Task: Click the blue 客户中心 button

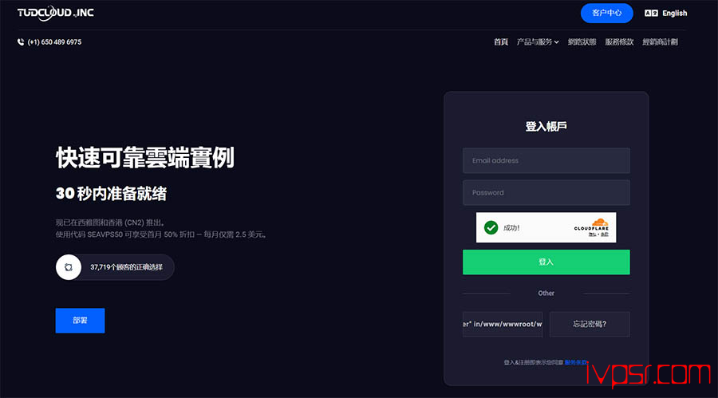Action: coord(607,13)
